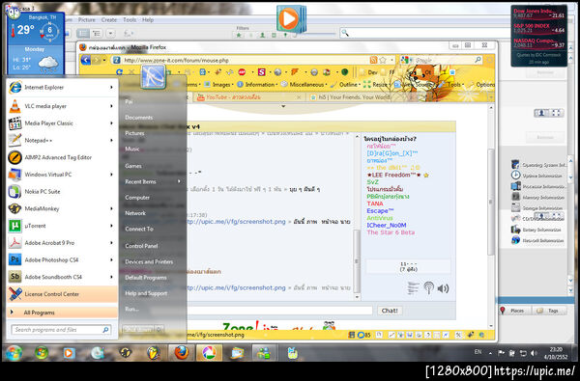The height and width of the screenshot is (381, 580).
Task: Click Places button in Picasa
Action: 514,311
